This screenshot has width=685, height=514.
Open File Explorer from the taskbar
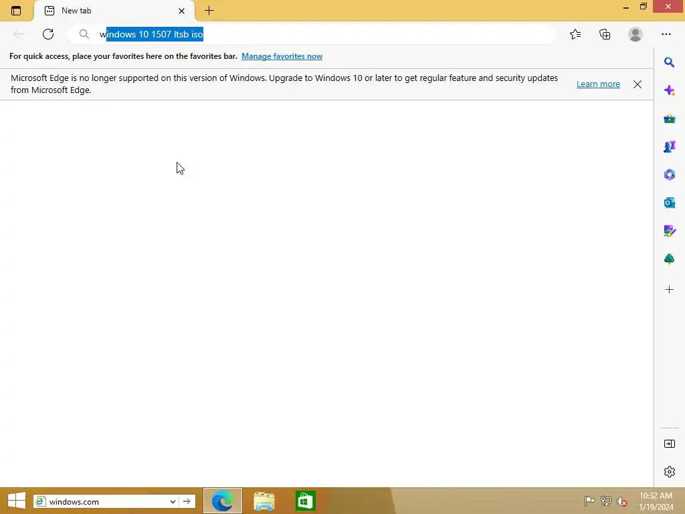pos(264,501)
